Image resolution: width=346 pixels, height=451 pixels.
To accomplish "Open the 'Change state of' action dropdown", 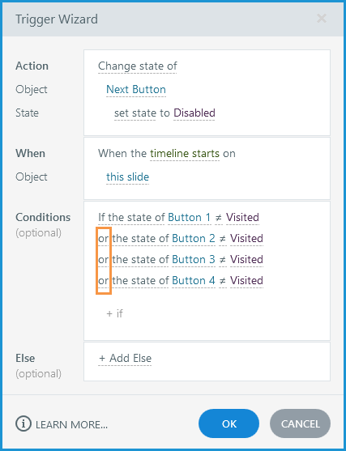I will pyautogui.click(x=137, y=66).
